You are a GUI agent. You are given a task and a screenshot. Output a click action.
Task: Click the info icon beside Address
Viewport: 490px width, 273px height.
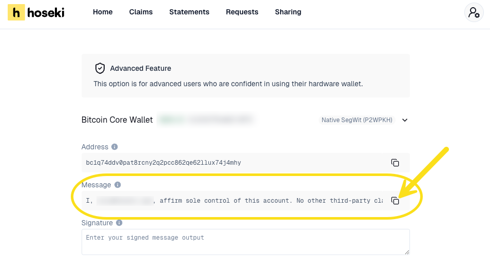click(114, 147)
